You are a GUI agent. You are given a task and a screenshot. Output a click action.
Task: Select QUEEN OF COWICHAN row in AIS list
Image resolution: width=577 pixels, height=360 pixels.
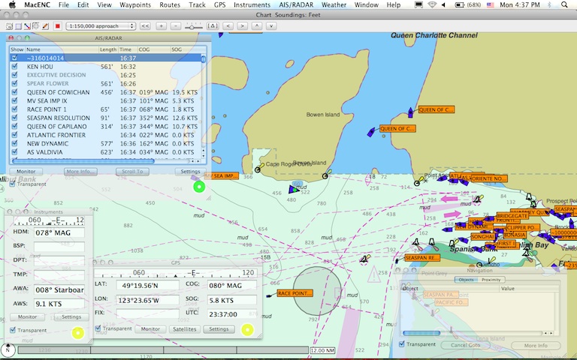(x=59, y=91)
